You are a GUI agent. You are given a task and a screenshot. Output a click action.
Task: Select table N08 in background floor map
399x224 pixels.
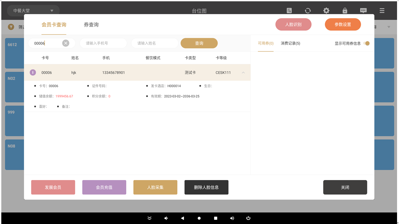(14, 155)
